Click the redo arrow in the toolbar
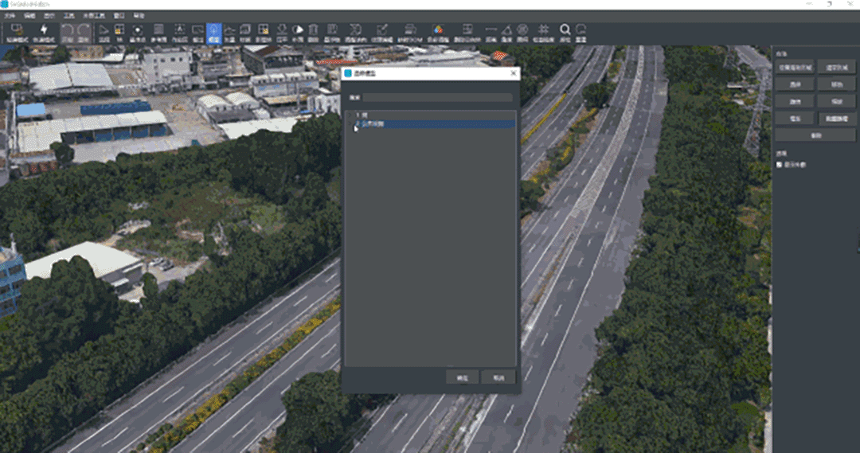This screenshot has width=860, height=453. point(83,32)
